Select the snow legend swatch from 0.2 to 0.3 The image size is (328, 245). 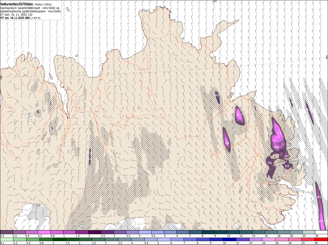[x=7, y=232]
